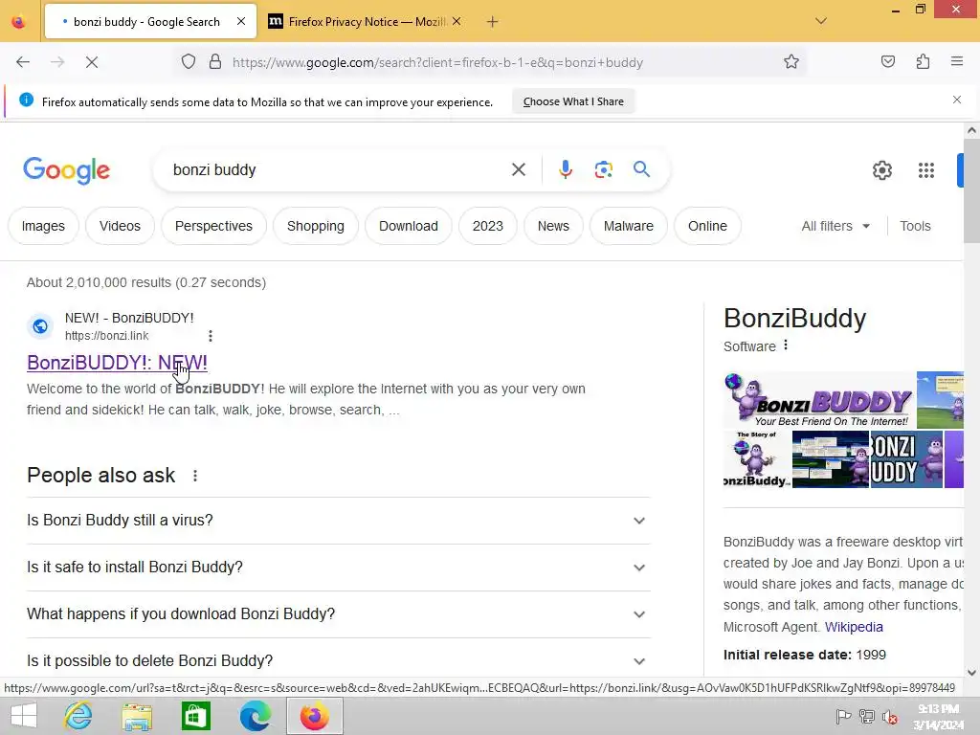
Task: Open the ONZI UDDY purple thumbnail
Action: click(906, 460)
